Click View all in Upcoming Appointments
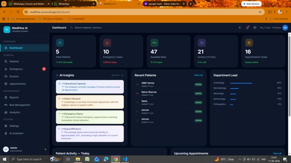The image size is (291, 163). coord(277,153)
